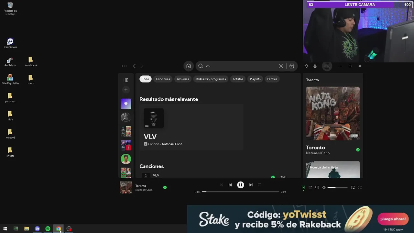Select the VLV row under Canciones
Viewport: 414px width, 233px height.
tap(218, 176)
